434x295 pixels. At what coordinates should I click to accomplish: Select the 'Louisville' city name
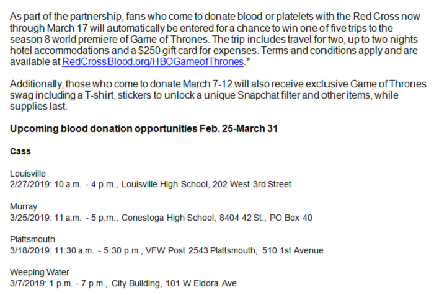click(x=28, y=174)
